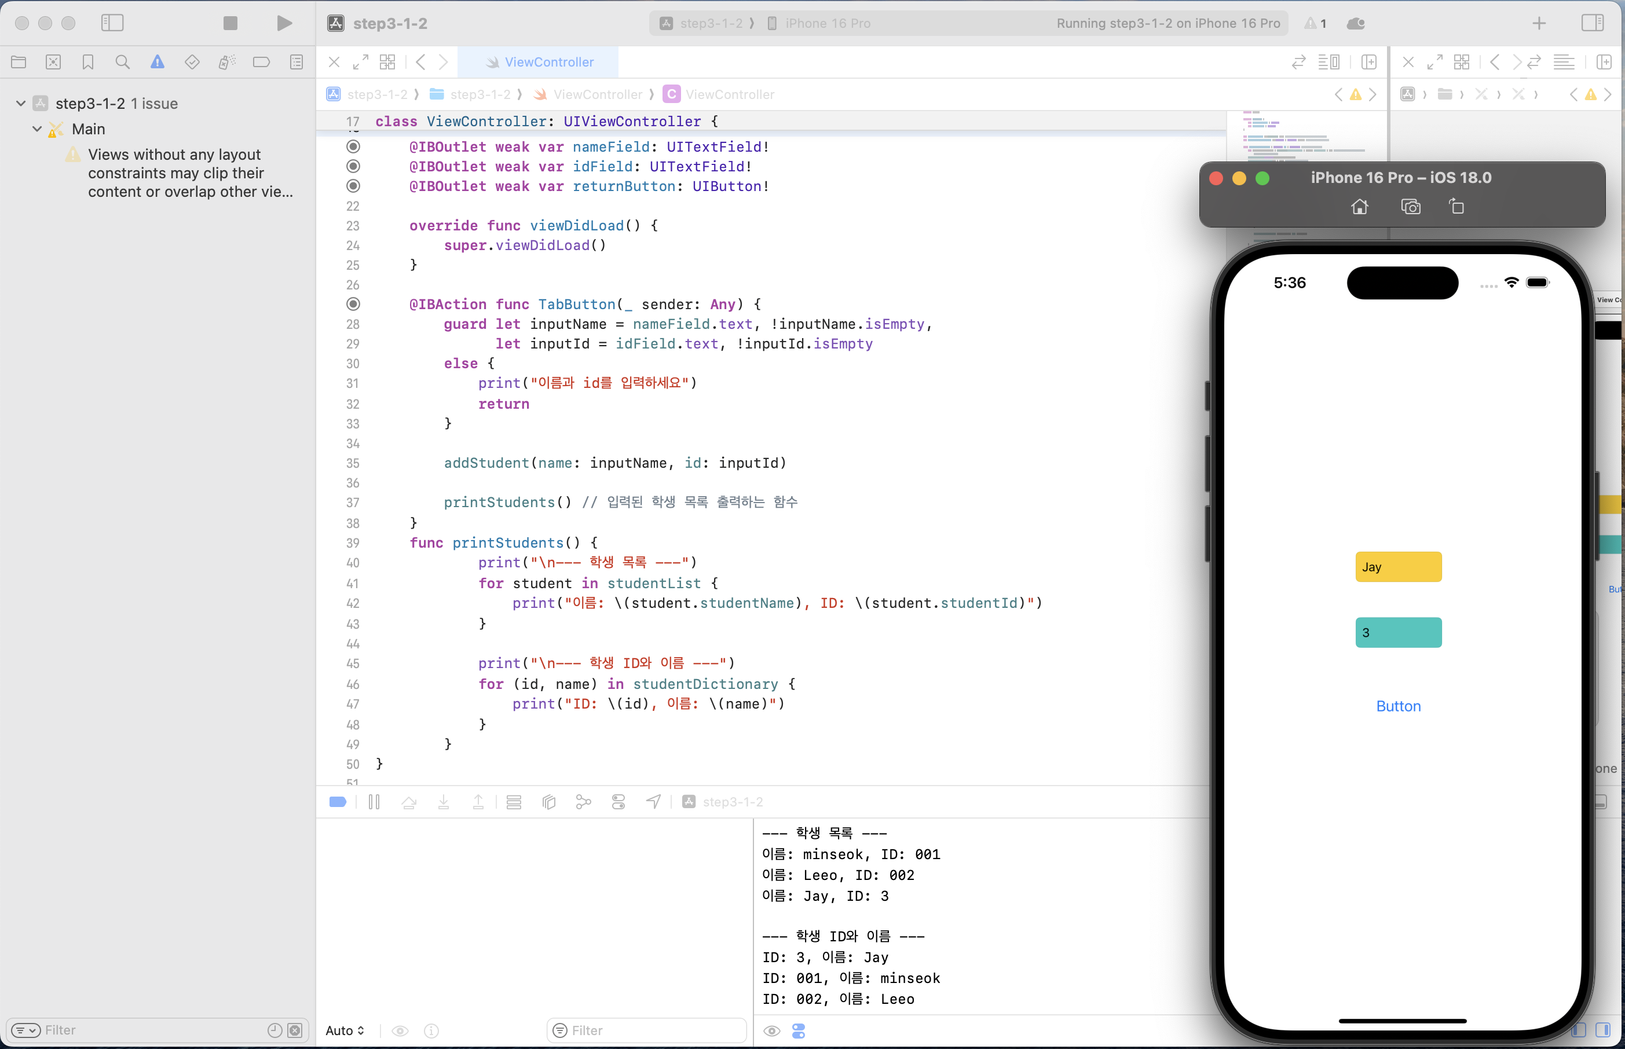
Task: Close the secondary editor pane
Action: pyautogui.click(x=1408, y=62)
